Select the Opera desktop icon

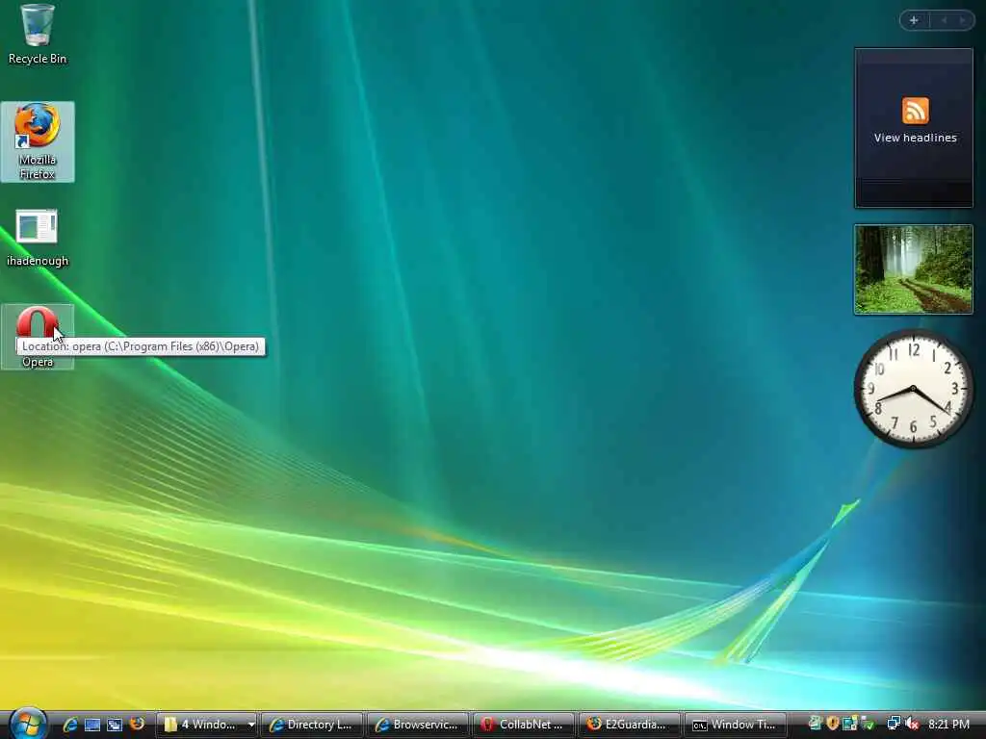(x=38, y=337)
